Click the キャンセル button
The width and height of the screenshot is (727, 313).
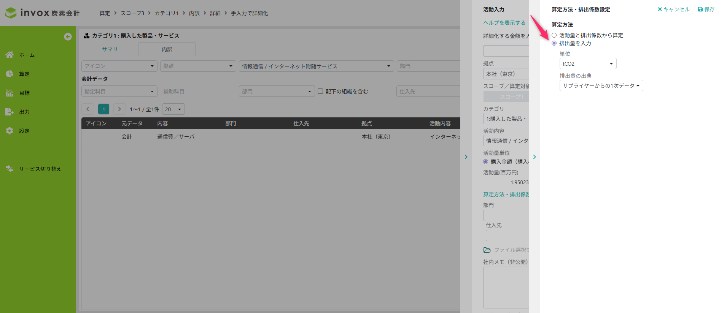pyautogui.click(x=673, y=9)
